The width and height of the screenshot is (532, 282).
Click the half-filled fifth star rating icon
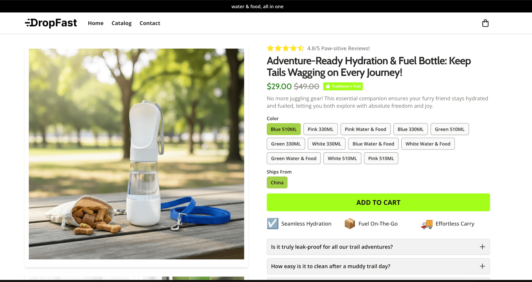point(301,48)
